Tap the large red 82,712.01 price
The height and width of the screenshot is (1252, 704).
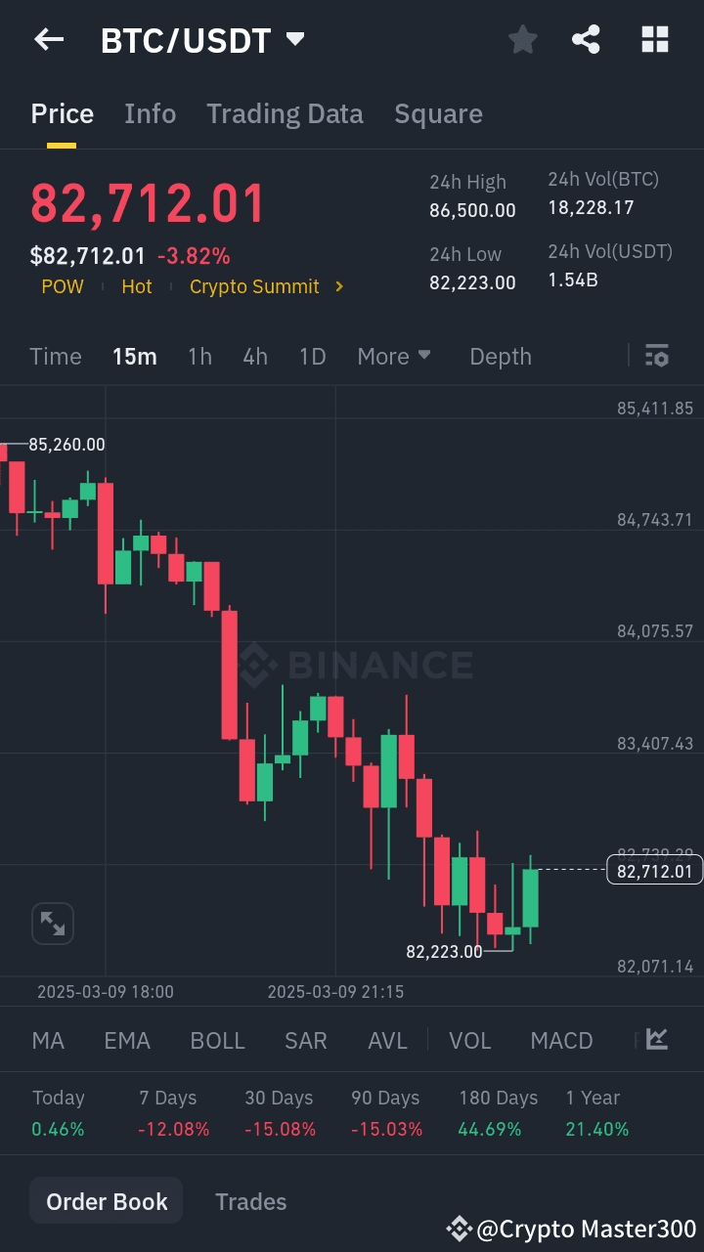click(x=148, y=204)
